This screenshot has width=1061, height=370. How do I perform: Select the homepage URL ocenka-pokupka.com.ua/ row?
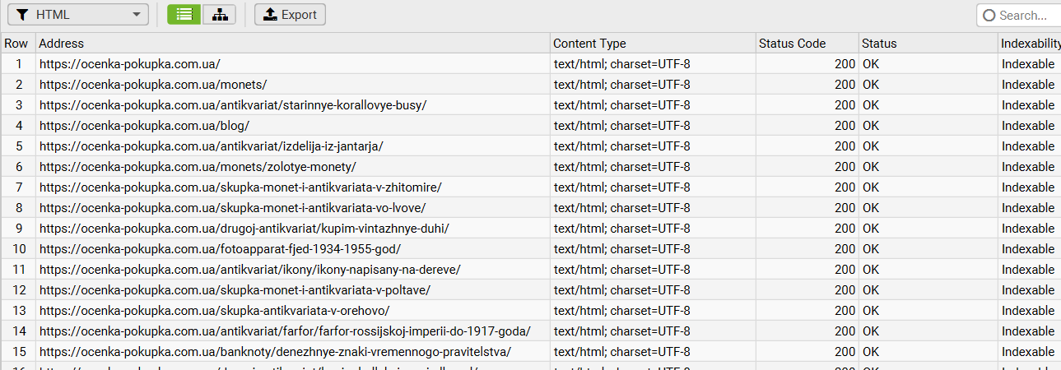130,64
